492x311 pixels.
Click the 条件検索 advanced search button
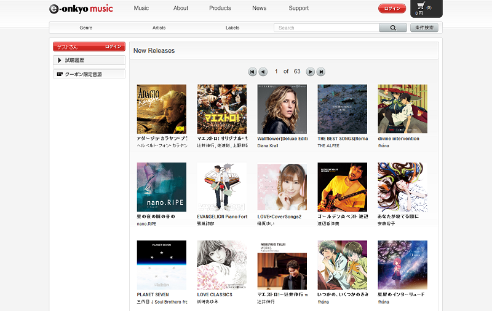pyautogui.click(x=424, y=28)
